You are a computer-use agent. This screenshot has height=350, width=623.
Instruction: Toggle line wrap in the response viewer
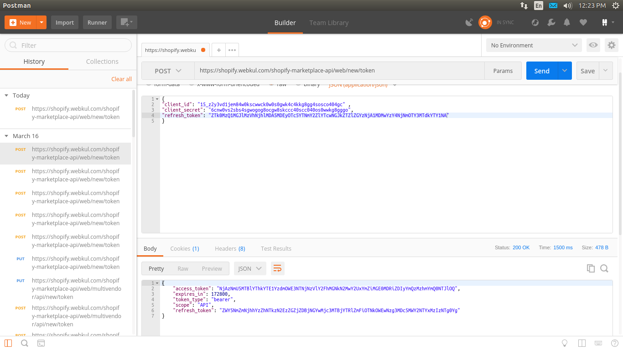[x=277, y=268]
